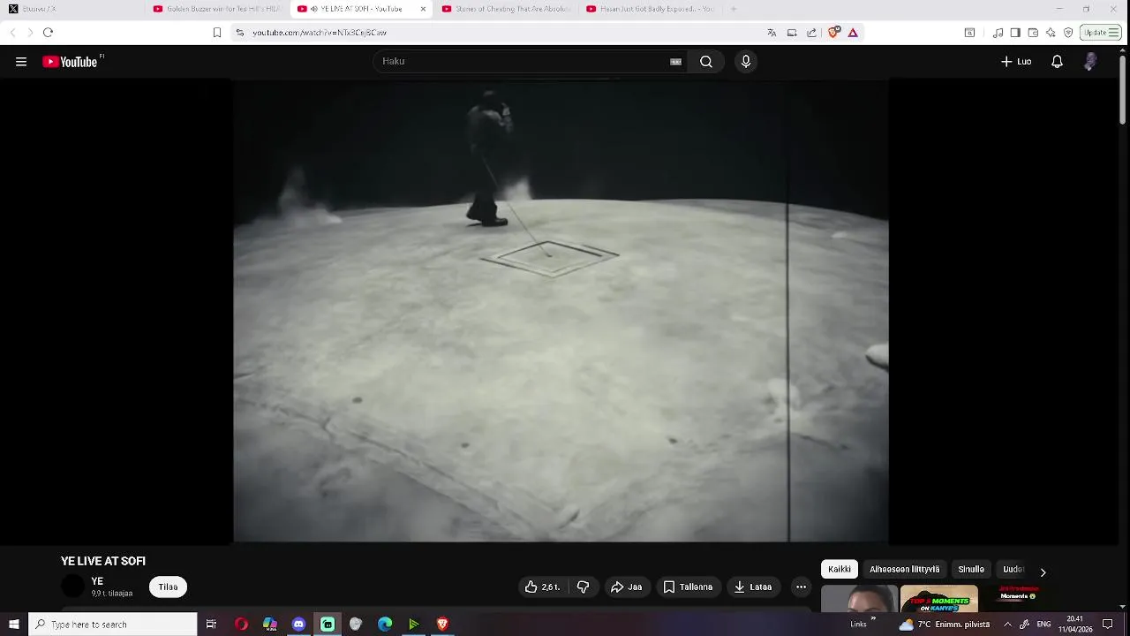Select the Aiheeseen liittyvä chip
This screenshot has width=1130, height=636.
coord(904,570)
